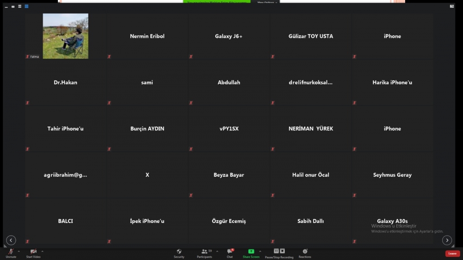Open the Reactions emoji menu
This screenshot has height=260, width=463.
(305, 252)
